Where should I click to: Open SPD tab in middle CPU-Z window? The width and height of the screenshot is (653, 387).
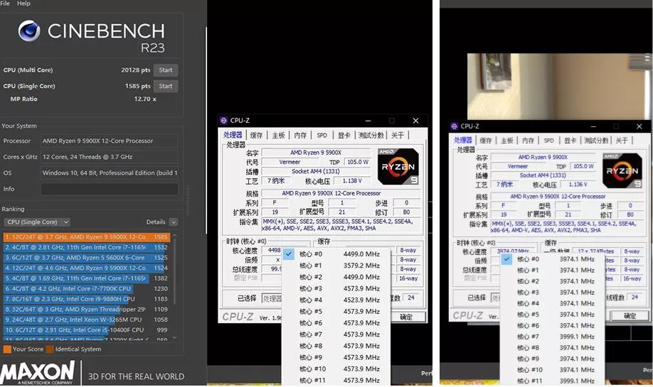tap(322, 136)
